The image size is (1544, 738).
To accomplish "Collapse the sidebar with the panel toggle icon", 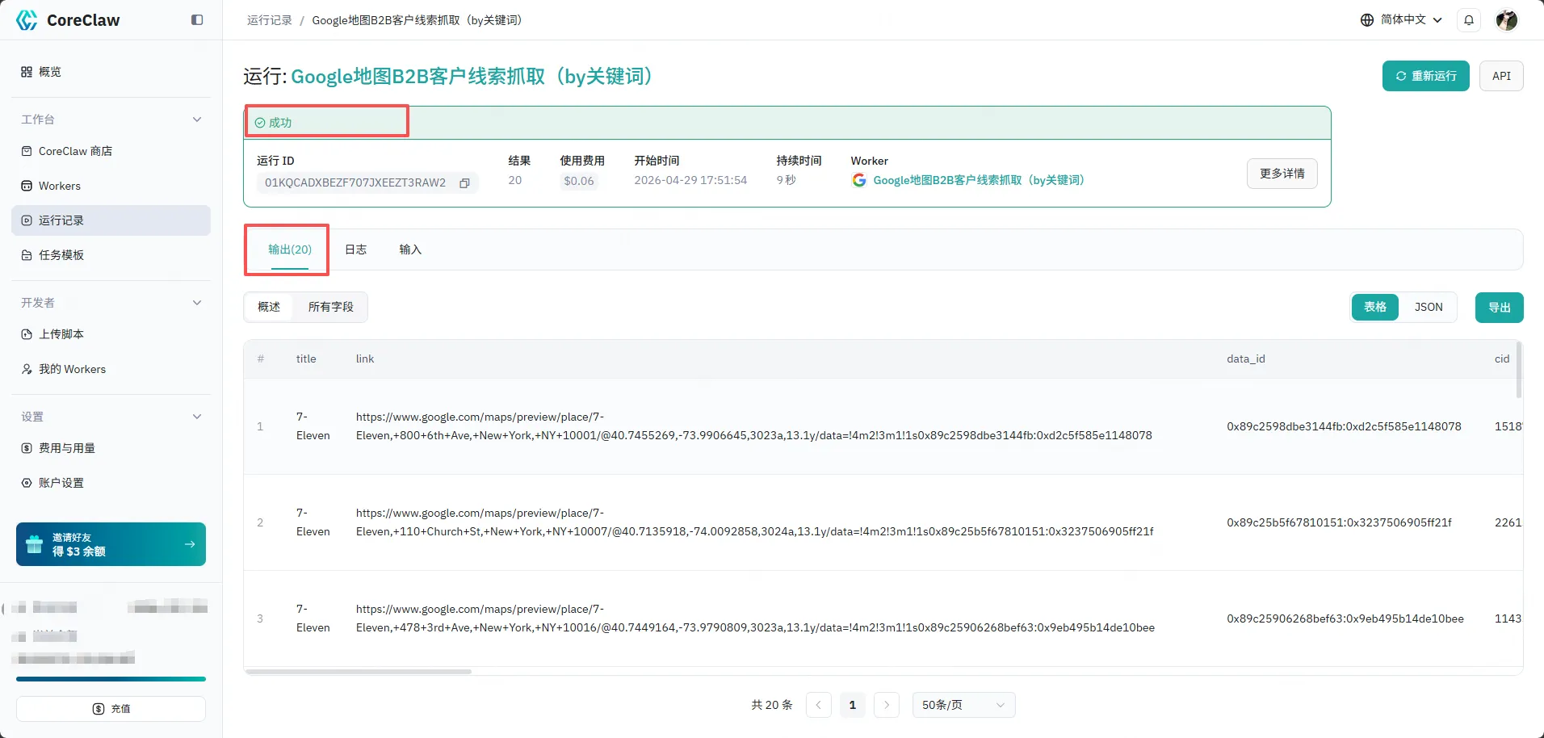I will pyautogui.click(x=197, y=20).
